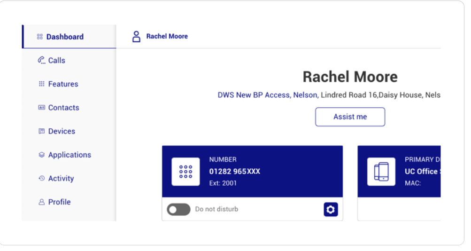Screen dimensions: 471x251
Task: Click the primary device phones icon
Action: (x=381, y=172)
